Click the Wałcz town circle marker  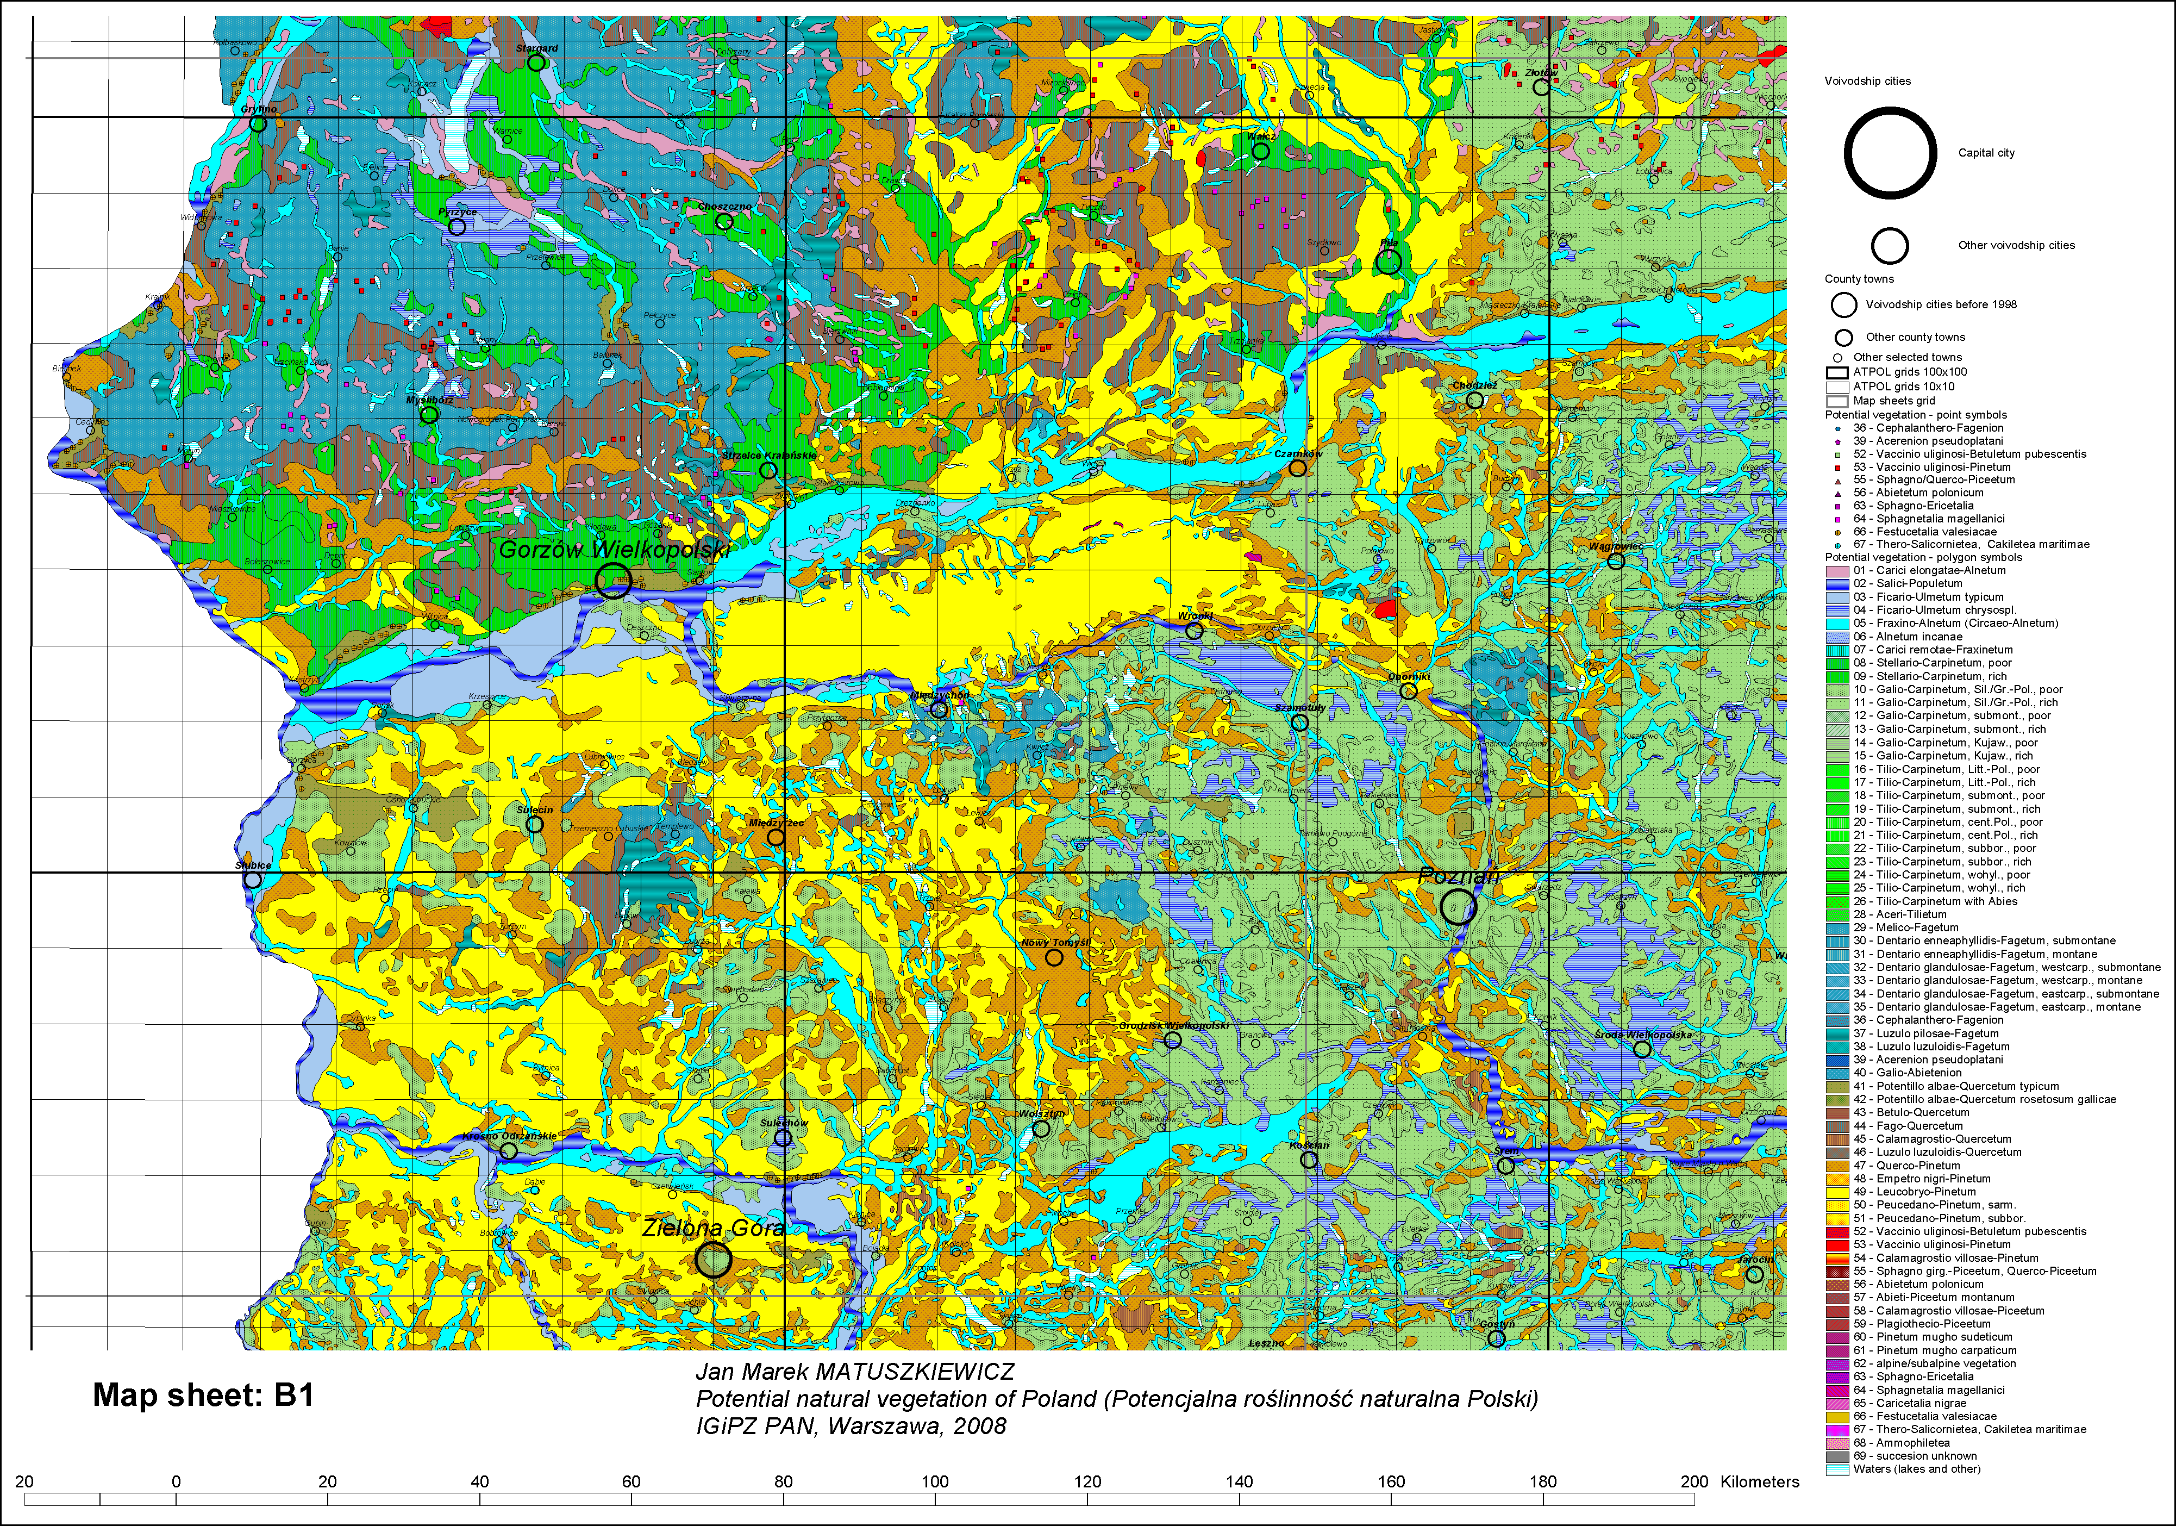(x=1260, y=151)
